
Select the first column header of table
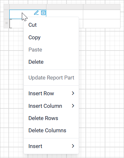[28, 7]
